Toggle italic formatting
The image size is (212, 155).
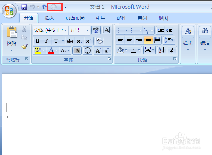(47, 41)
